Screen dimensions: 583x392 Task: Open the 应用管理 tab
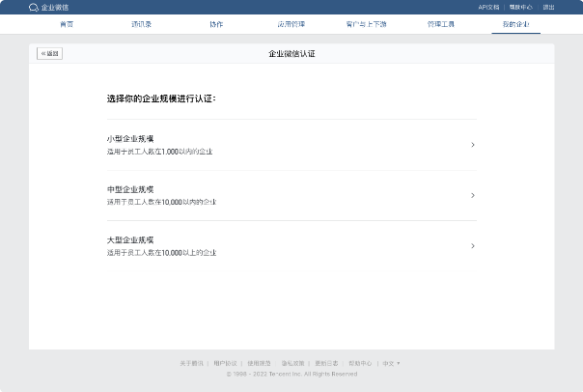(x=291, y=23)
